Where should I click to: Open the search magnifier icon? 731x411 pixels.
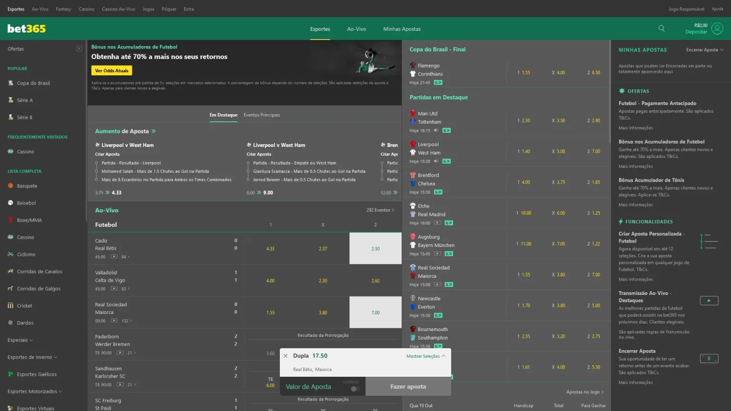pyautogui.click(x=662, y=29)
